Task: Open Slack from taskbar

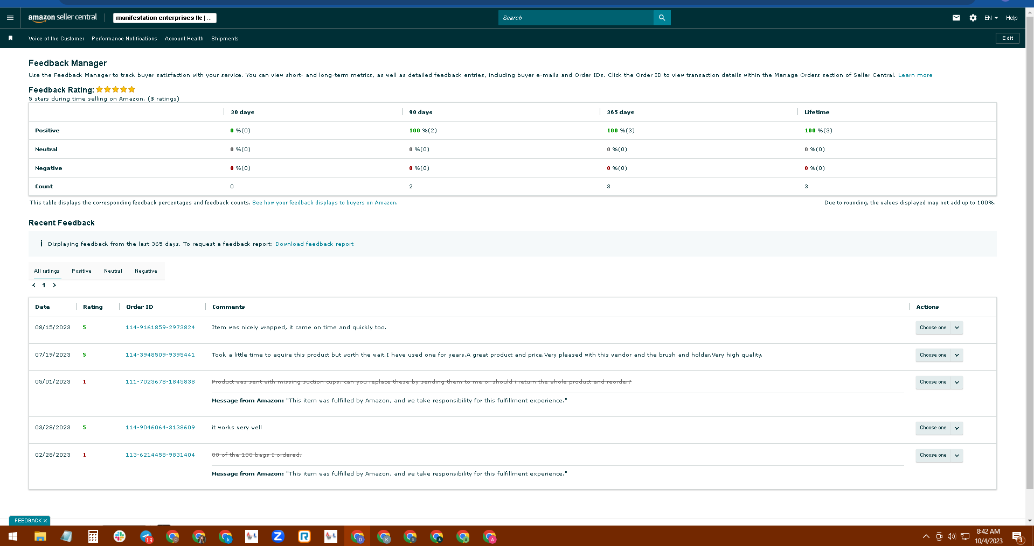Action: click(x=120, y=536)
